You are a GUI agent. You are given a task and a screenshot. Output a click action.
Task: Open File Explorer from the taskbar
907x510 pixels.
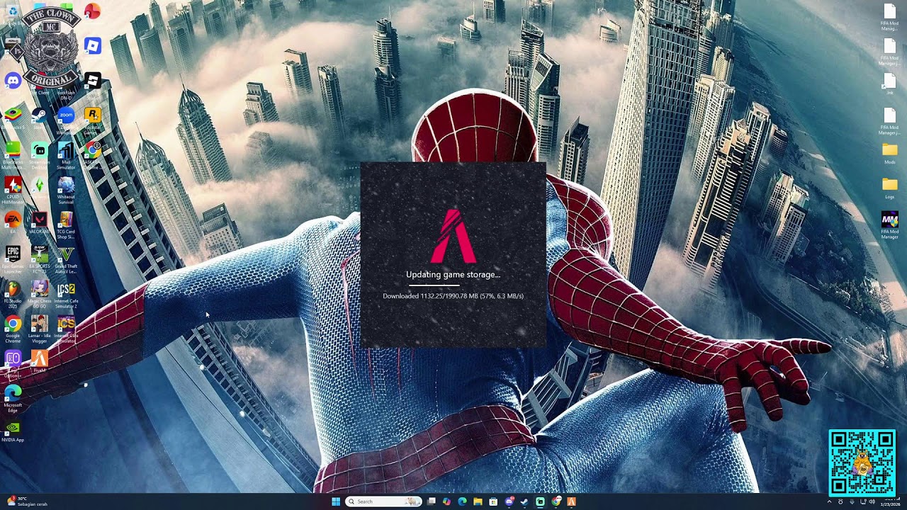point(478,501)
